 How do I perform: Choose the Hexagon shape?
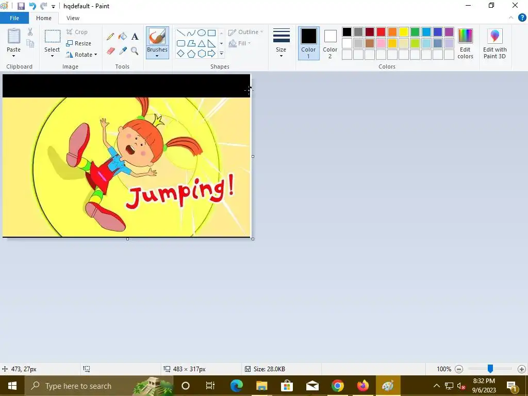pos(202,54)
